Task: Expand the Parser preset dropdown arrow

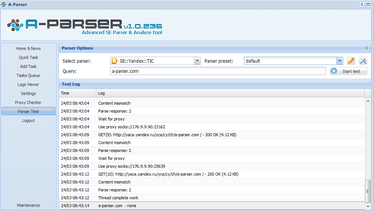Action: tap(340, 61)
